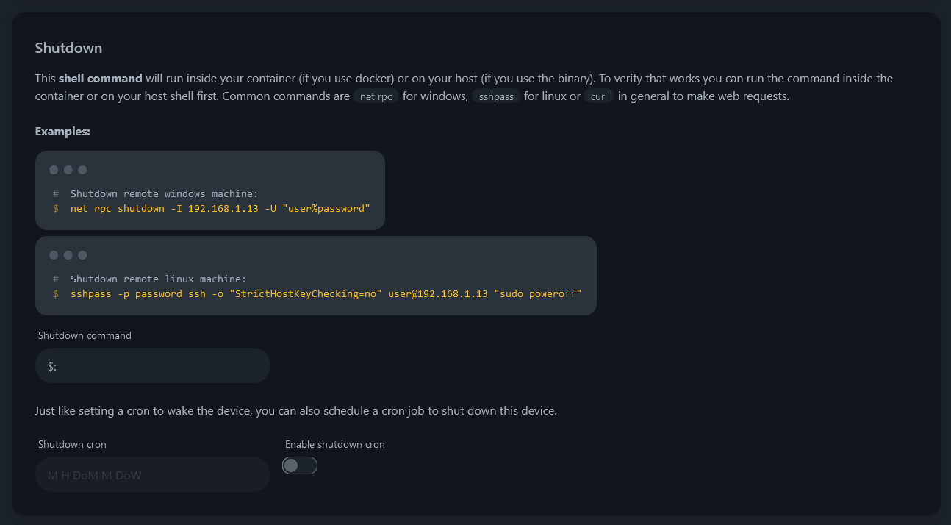Click the Shutdown command input field
The image size is (951, 525).
coord(152,365)
